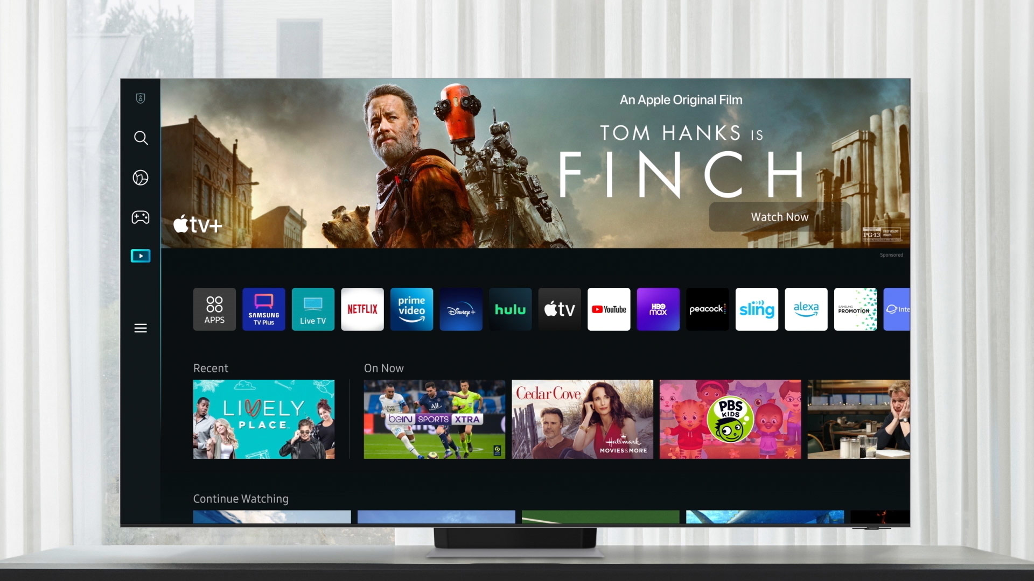
Task: Click the beIN Sports Xtra stream
Action: (x=435, y=419)
